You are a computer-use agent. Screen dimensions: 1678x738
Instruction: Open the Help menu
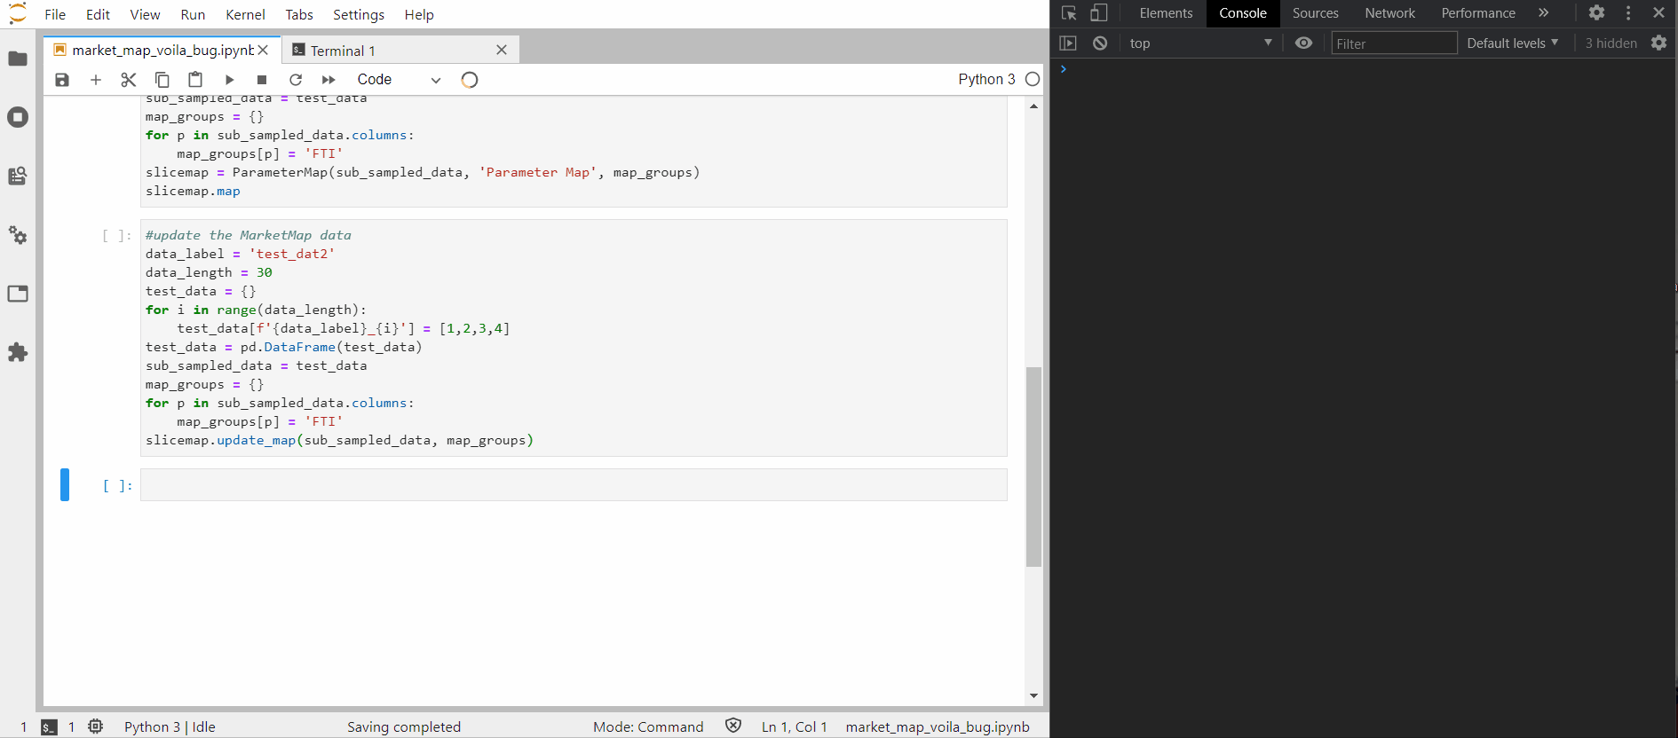(x=419, y=14)
